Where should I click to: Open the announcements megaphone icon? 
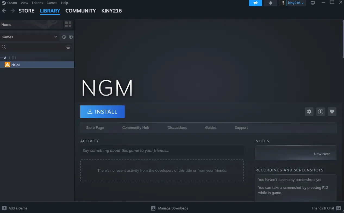tap(255, 3)
